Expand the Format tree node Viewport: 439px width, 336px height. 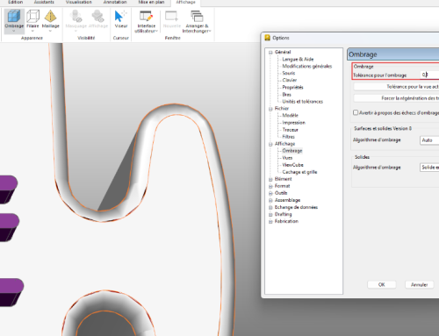pos(270,186)
